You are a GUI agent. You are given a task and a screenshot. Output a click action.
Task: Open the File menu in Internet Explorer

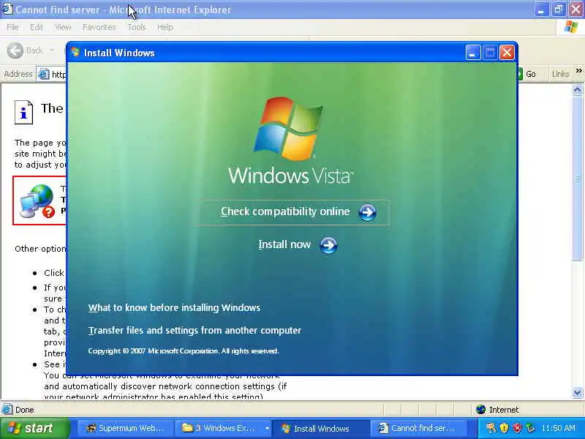(12, 27)
